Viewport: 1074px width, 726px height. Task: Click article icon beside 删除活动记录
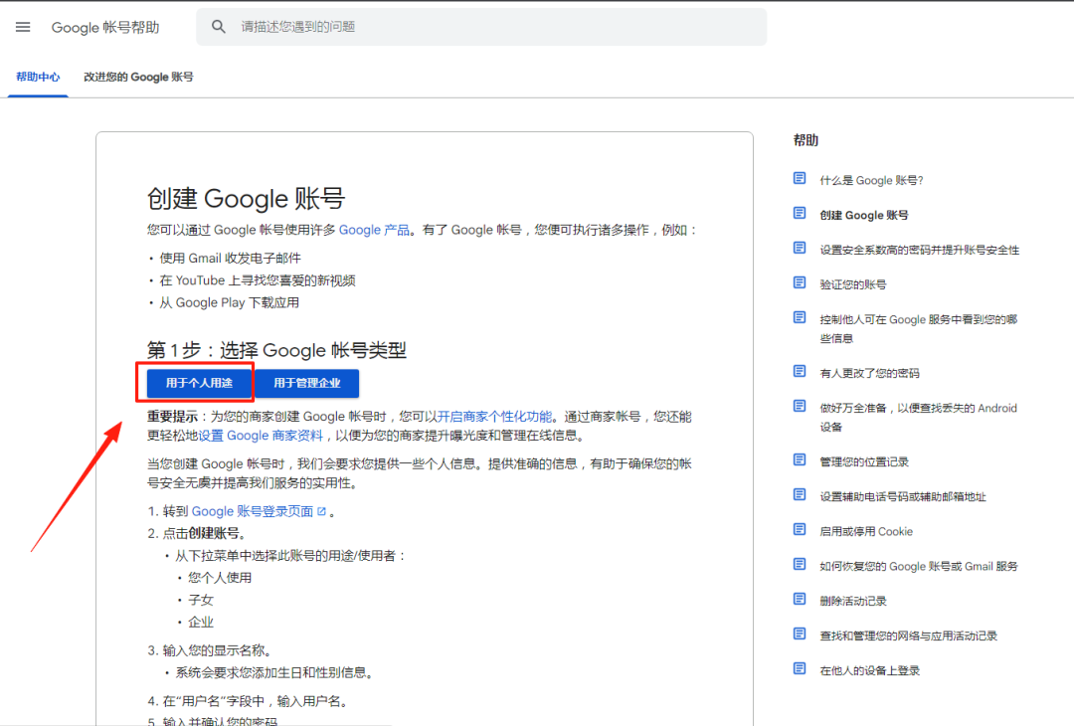tap(800, 600)
